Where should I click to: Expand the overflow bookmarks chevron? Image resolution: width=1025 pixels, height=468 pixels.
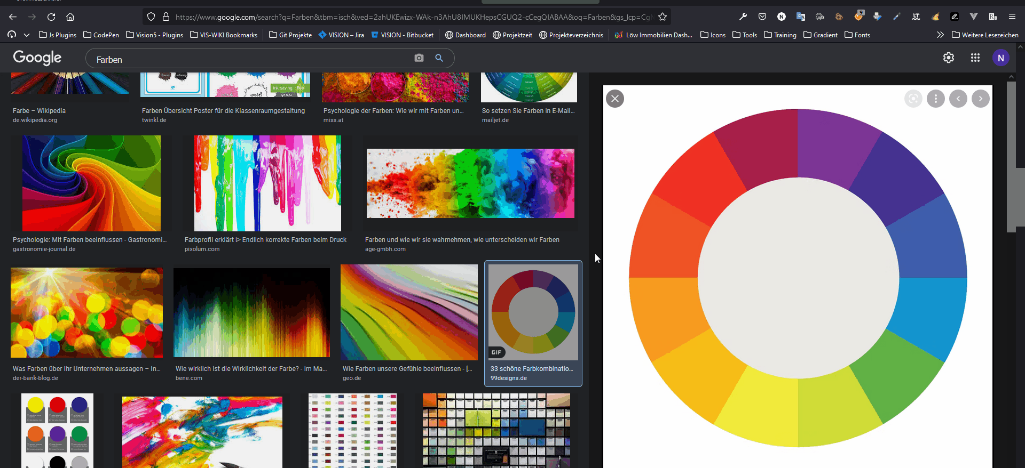(x=940, y=35)
